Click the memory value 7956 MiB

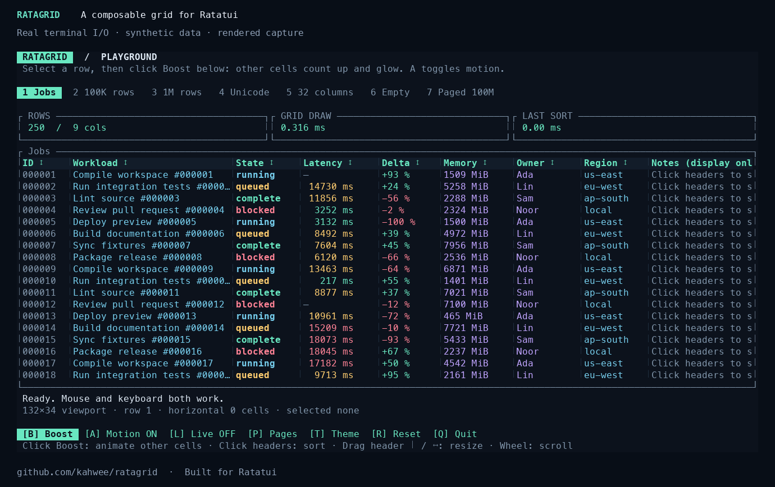tap(466, 245)
